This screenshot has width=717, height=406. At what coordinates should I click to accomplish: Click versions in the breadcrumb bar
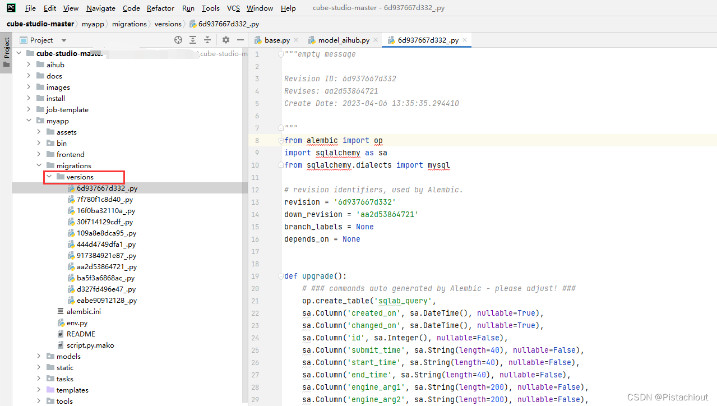point(168,24)
